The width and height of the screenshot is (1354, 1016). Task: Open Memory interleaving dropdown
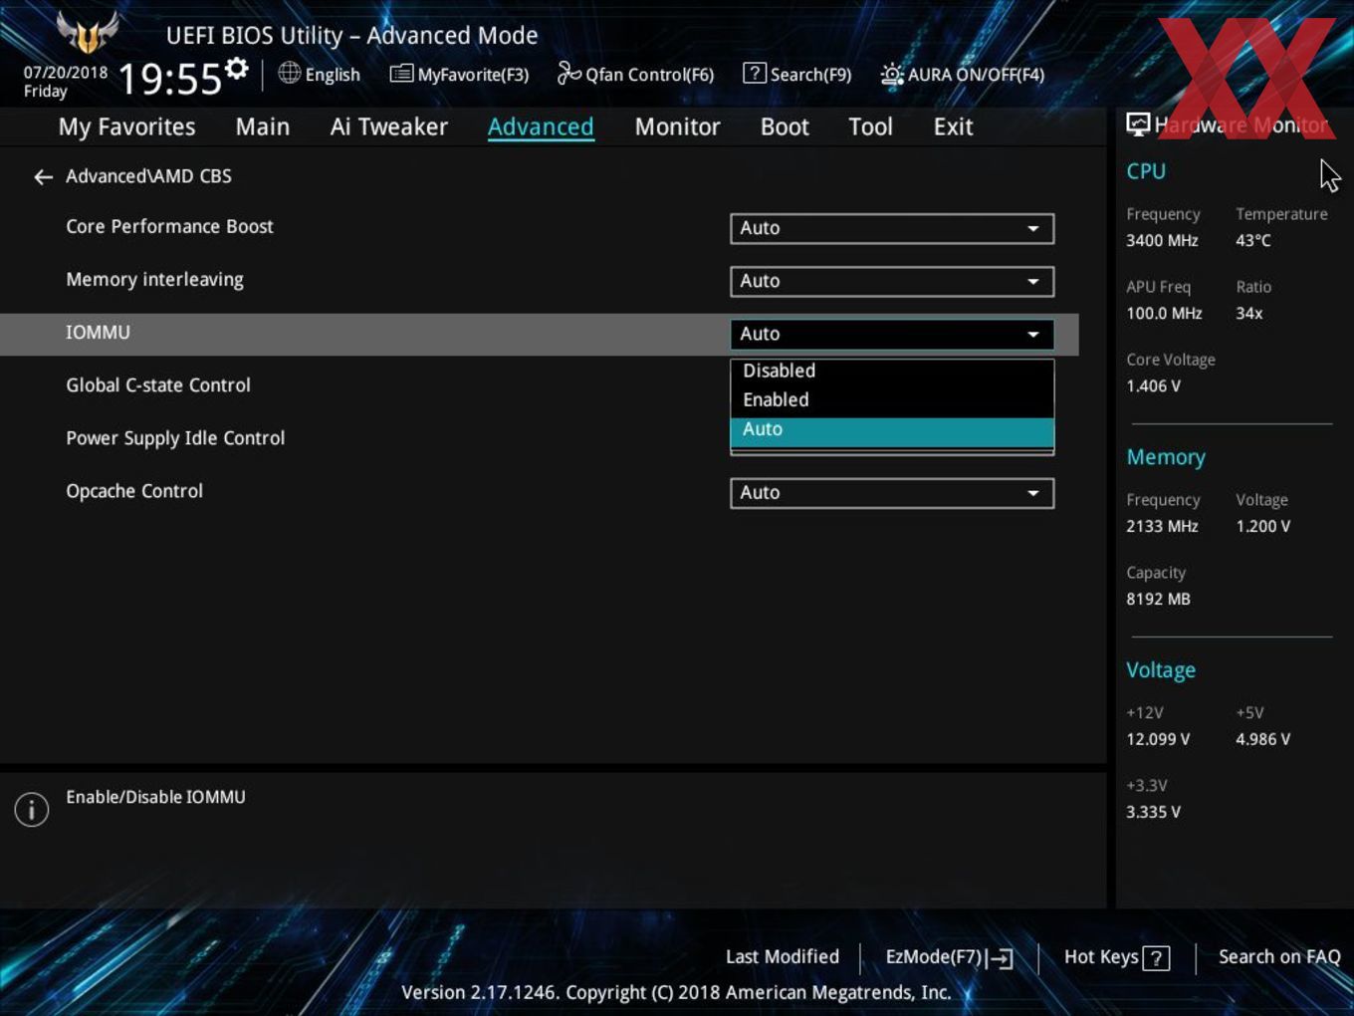click(x=892, y=281)
